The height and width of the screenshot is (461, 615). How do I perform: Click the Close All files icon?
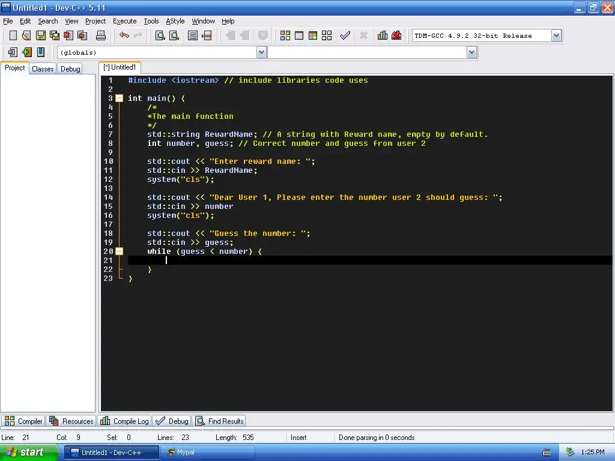82,35
